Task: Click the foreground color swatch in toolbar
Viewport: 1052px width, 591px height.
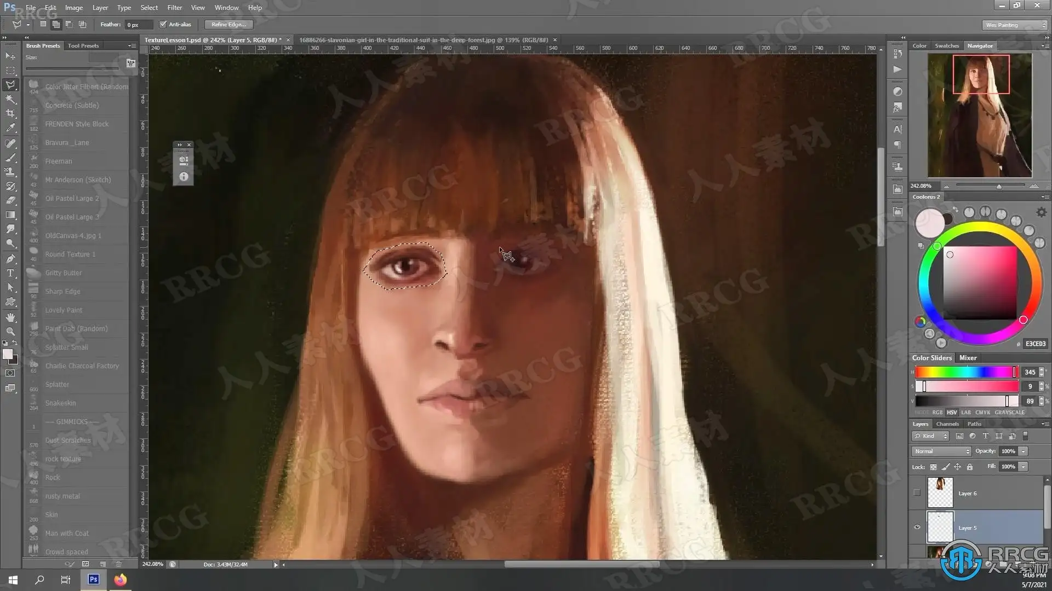Action: pos(8,354)
